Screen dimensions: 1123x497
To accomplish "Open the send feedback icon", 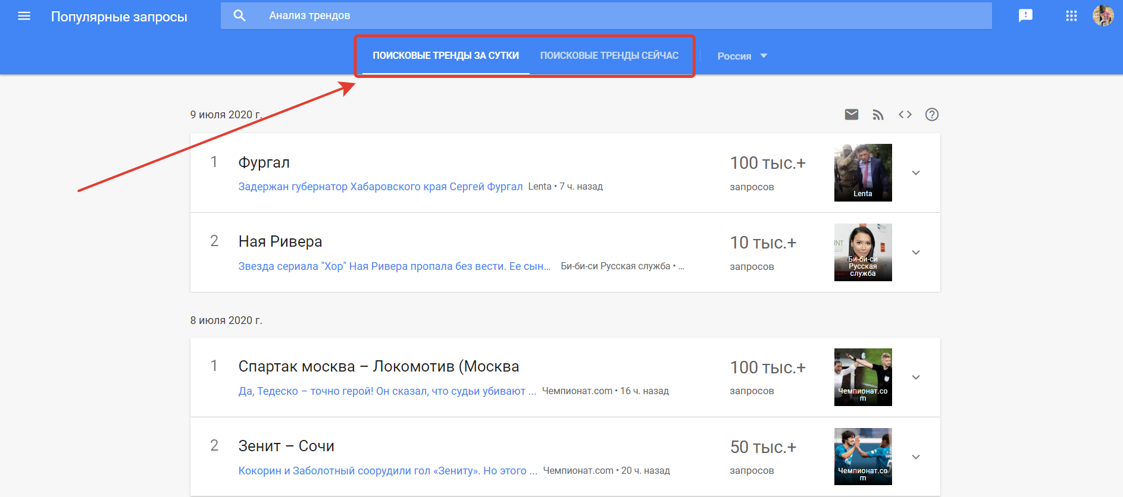I will click(1025, 15).
